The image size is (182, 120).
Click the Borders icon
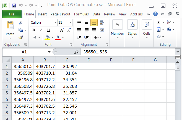(34, 37)
